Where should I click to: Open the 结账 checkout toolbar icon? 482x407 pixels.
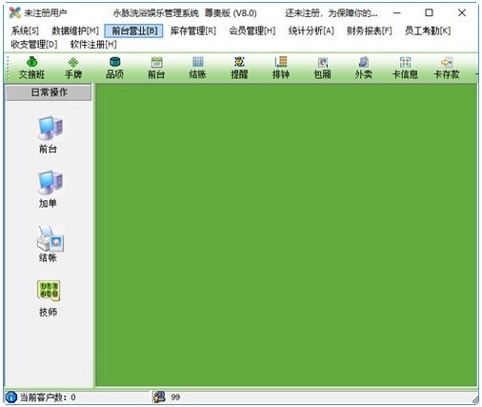tap(197, 68)
